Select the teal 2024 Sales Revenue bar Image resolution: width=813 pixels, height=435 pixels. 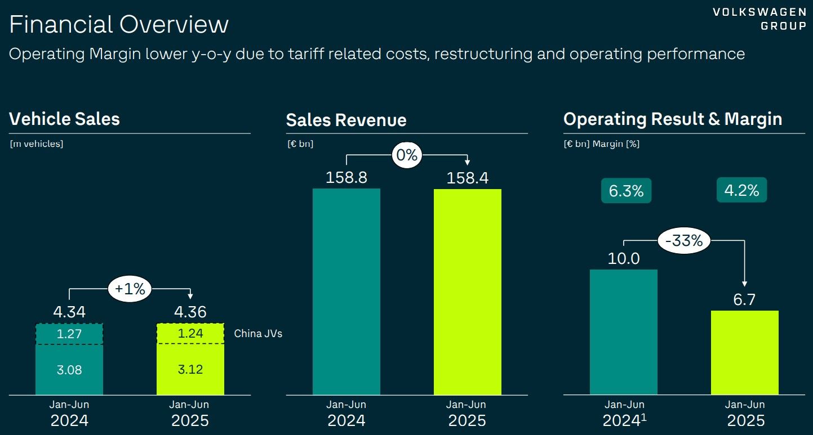[346, 292]
